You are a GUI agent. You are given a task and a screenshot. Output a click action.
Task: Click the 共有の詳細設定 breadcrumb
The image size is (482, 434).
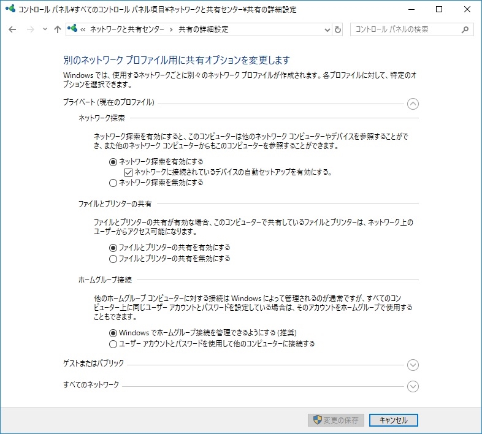(204, 29)
